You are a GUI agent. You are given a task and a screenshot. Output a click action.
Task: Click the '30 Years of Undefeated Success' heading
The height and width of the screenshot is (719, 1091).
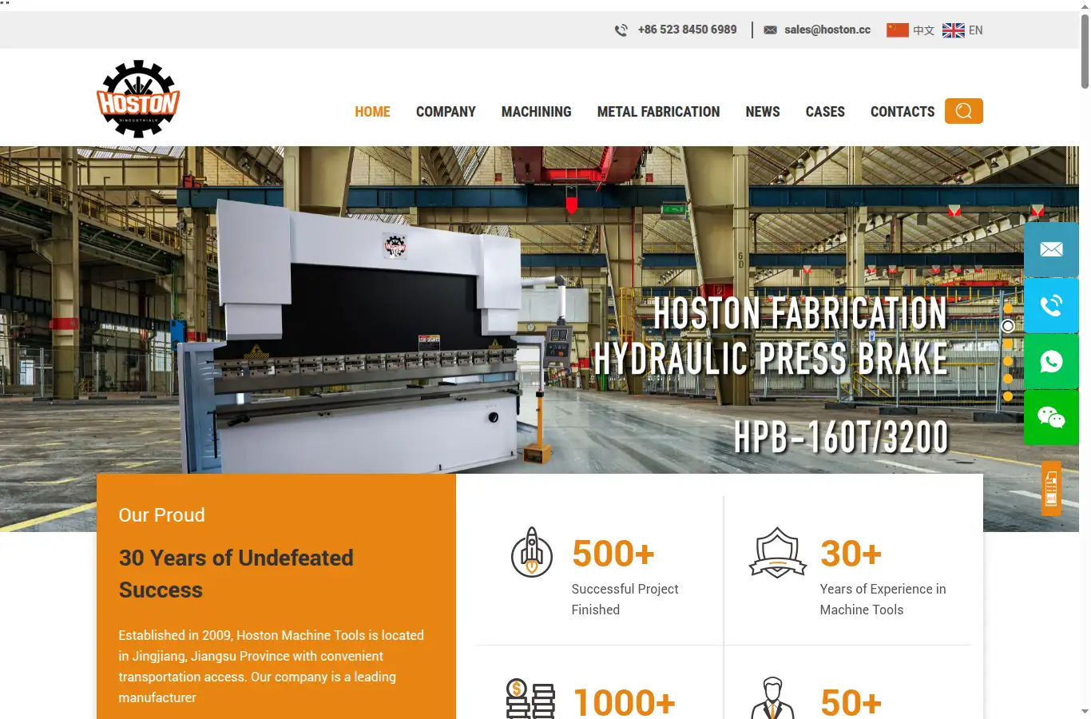[236, 574]
